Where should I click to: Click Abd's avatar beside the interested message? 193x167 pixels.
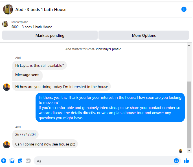pyautogui.click(x=7, y=87)
